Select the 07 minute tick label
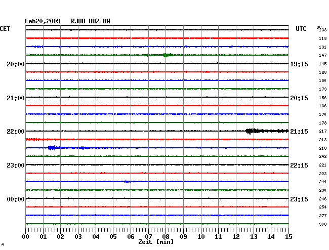329x250 pixels. click(x=148, y=237)
